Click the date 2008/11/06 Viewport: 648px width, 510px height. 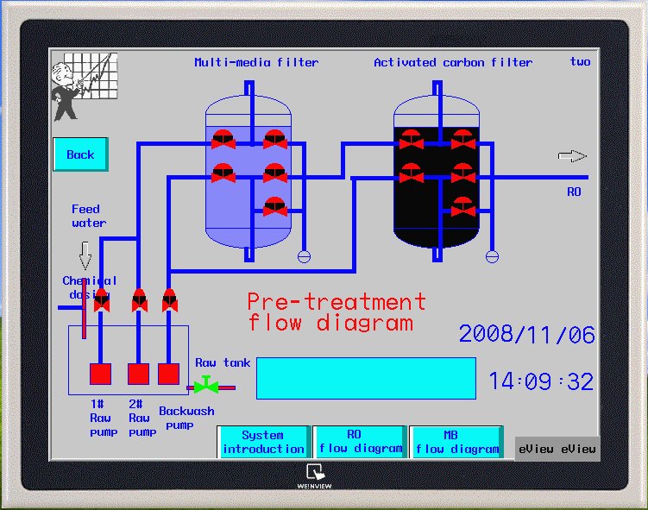(x=527, y=334)
